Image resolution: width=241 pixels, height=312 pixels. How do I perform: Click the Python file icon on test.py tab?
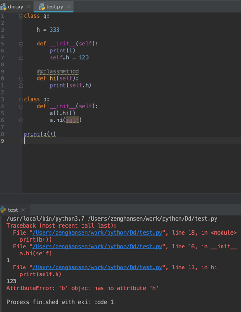tap(42, 7)
